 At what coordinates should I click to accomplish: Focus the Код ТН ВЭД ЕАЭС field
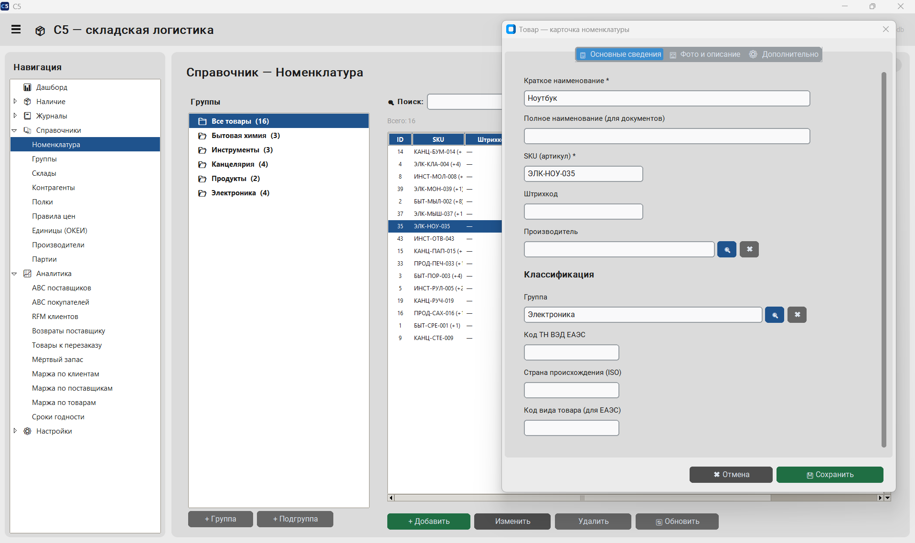click(571, 352)
